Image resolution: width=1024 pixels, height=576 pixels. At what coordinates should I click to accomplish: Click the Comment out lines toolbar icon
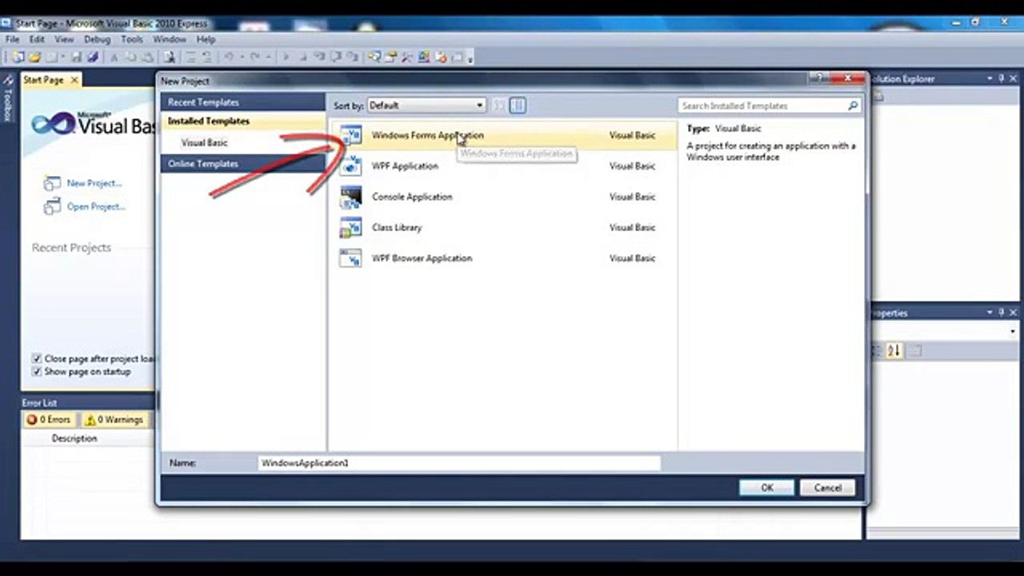coord(191,57)
